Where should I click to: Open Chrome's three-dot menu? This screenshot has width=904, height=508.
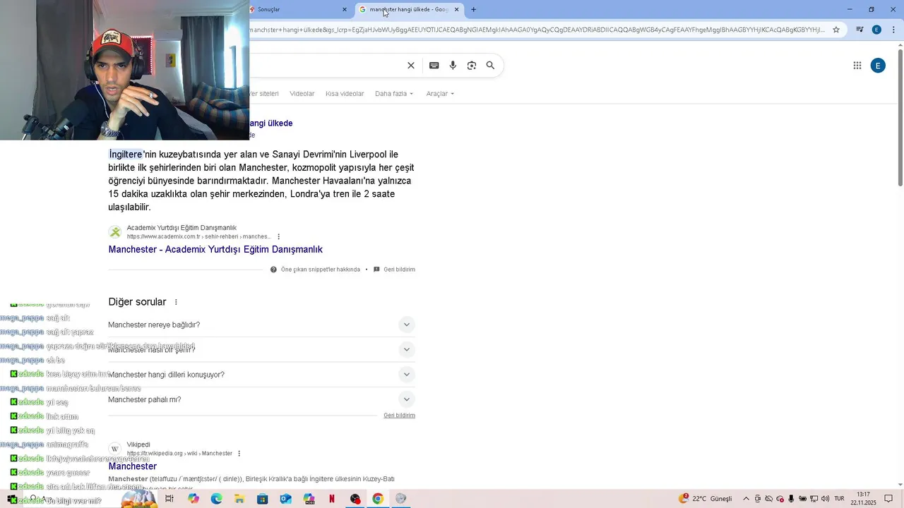pyautogui.click(x=894, y=30)
